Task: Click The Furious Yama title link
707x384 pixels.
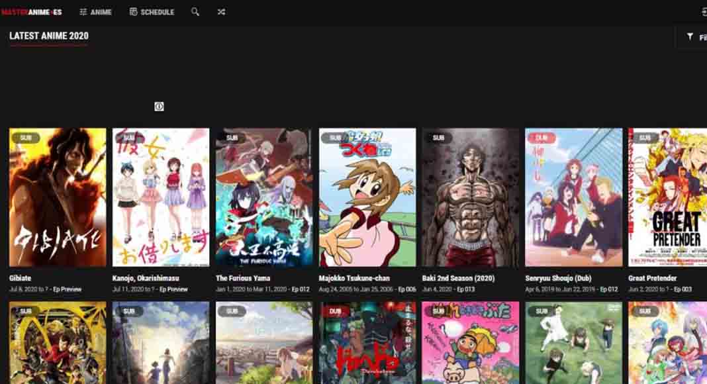Action: point(243,278)
